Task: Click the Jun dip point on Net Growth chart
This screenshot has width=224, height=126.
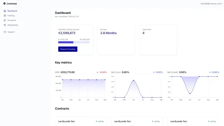Action: pyautogui.click(x=190, y=93)
